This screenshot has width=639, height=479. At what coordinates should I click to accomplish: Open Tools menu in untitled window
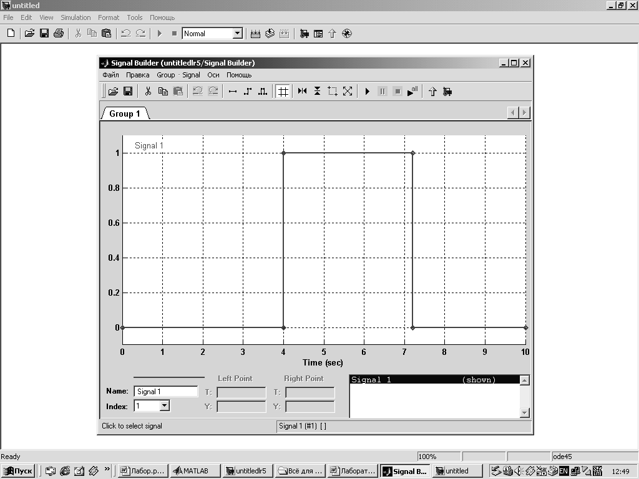135,17
